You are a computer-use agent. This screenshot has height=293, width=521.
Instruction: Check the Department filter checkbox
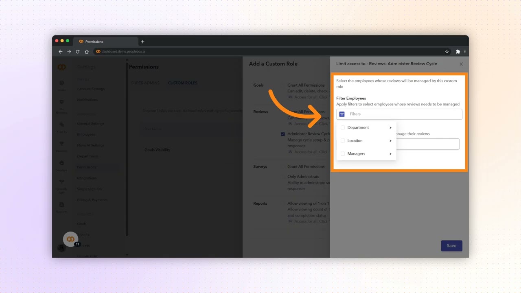pos(343,128)
